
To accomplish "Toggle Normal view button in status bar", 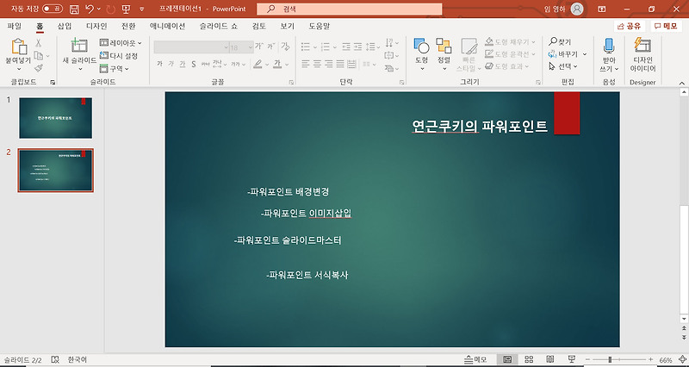I will pos(507,359).
